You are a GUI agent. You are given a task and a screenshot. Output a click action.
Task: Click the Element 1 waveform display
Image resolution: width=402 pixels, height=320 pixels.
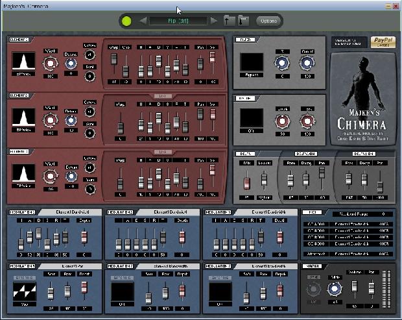point(23,60)
